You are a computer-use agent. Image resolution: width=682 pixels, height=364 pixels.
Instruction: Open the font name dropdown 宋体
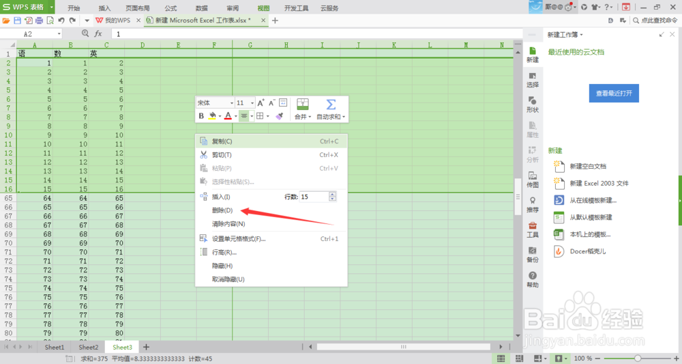pyautogui.click(x=231, y=102)
